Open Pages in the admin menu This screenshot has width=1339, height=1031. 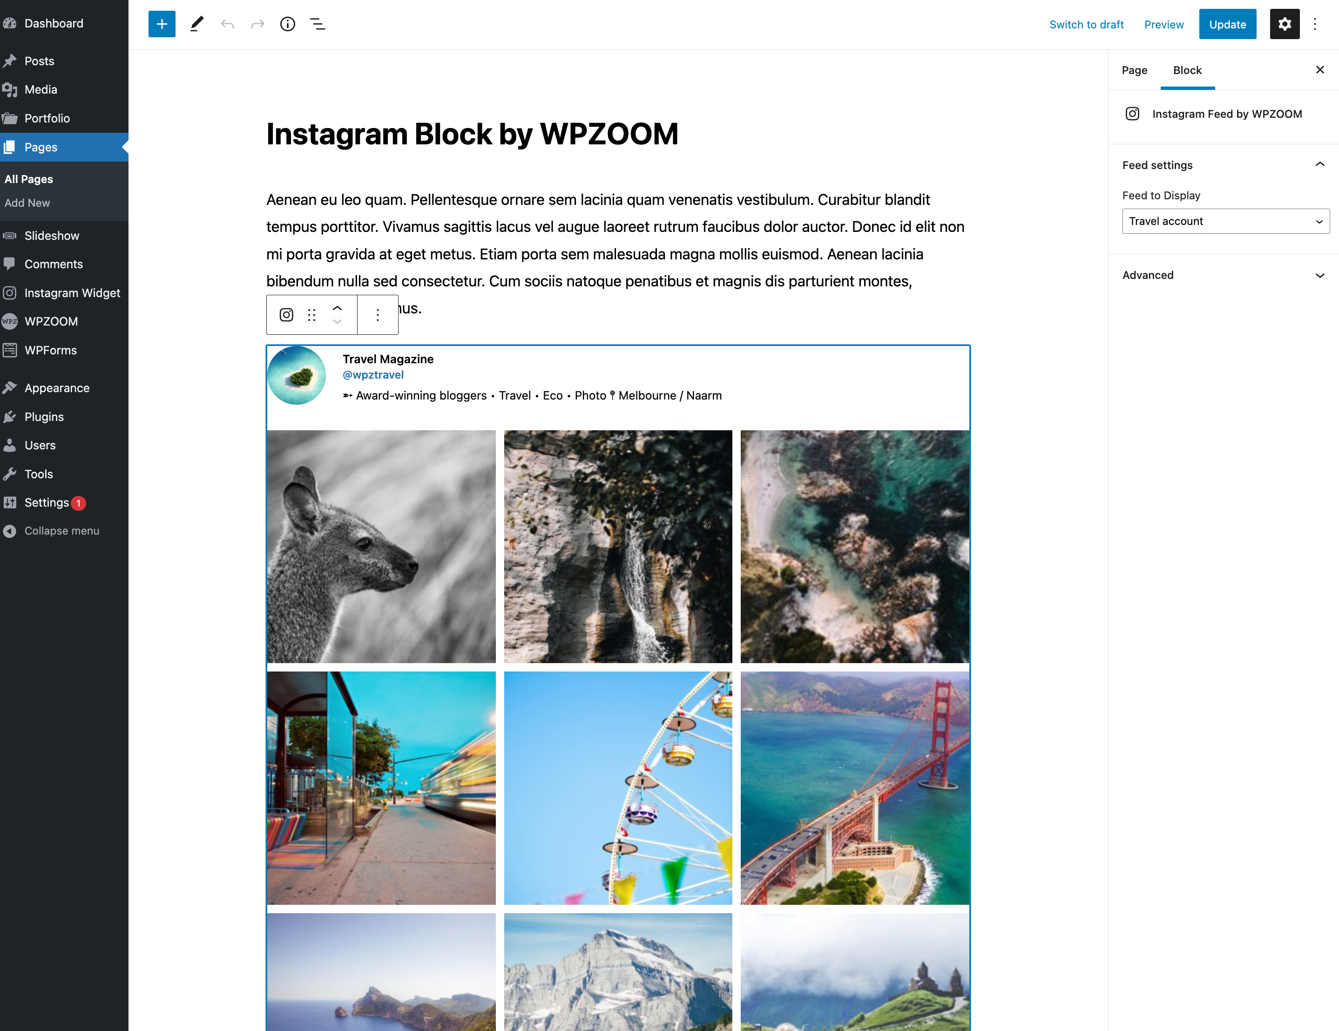(64, 147)
